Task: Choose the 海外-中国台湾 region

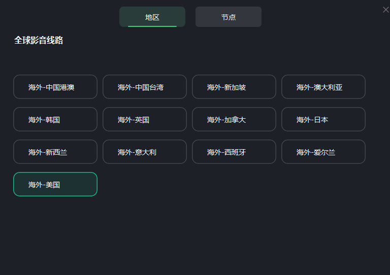Action: (145, 87)
